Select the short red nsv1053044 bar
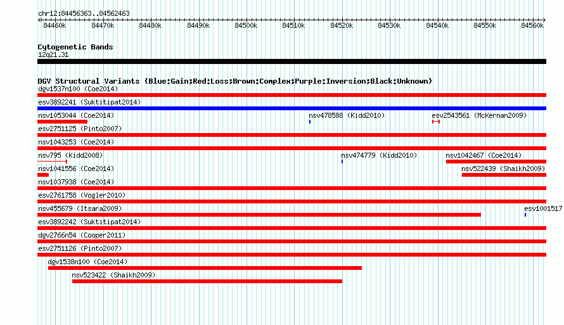This screenshot has height=325, width=564. 63,122
